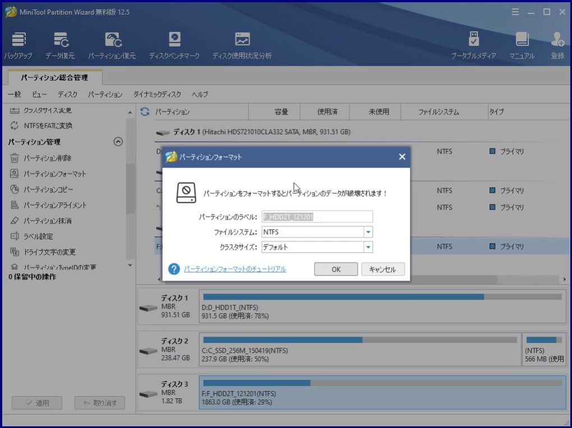Image resolution: width=572 pixels, height=428 pixels.
Task: Open the バックアップ backup tool
Action: click(19, 45)
